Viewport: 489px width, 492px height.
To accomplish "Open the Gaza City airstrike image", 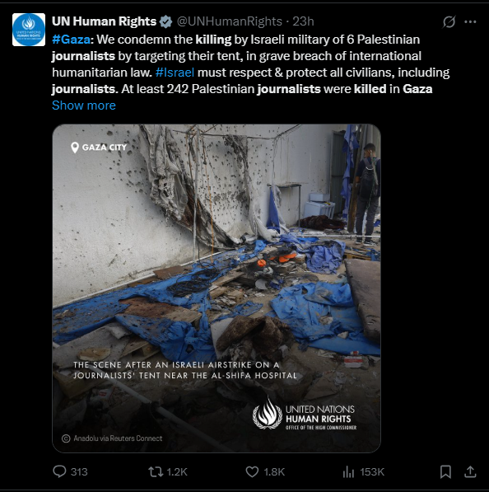I will pos(217,288).
